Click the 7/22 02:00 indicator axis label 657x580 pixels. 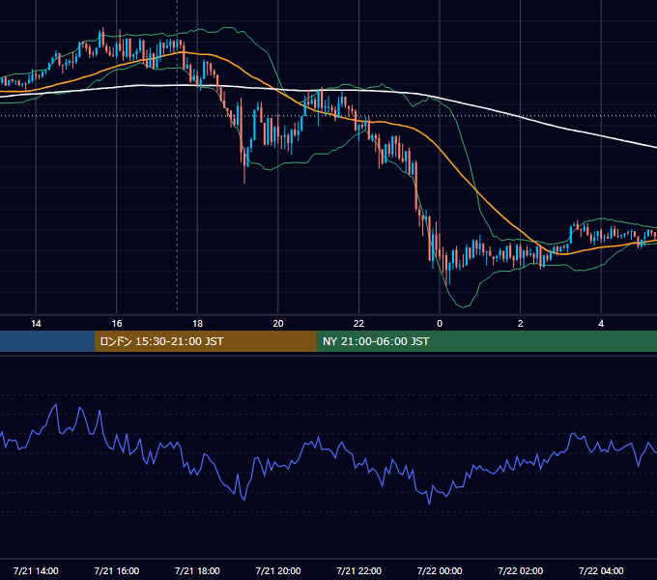tap(521, 570)
